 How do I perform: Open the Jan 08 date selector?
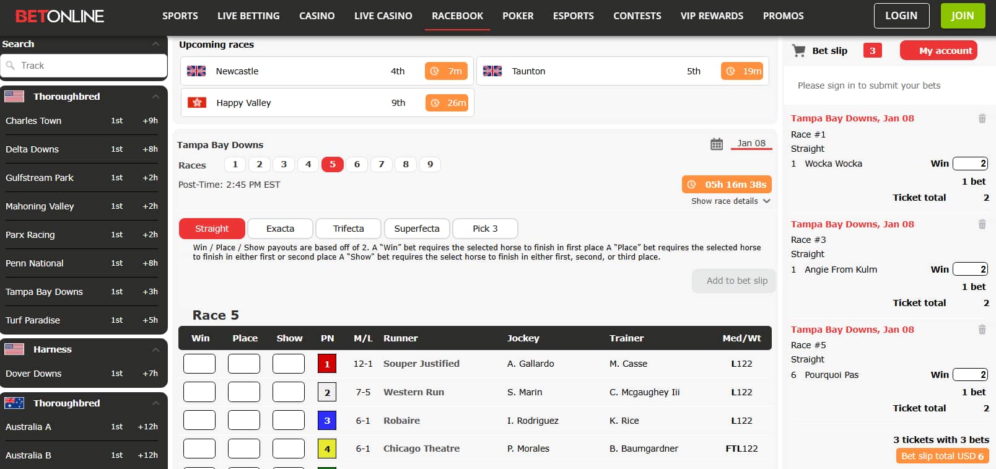[x=751, y=143]
